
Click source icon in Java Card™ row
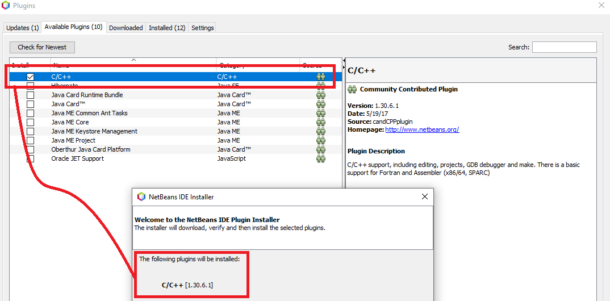[x=321, y=104]
